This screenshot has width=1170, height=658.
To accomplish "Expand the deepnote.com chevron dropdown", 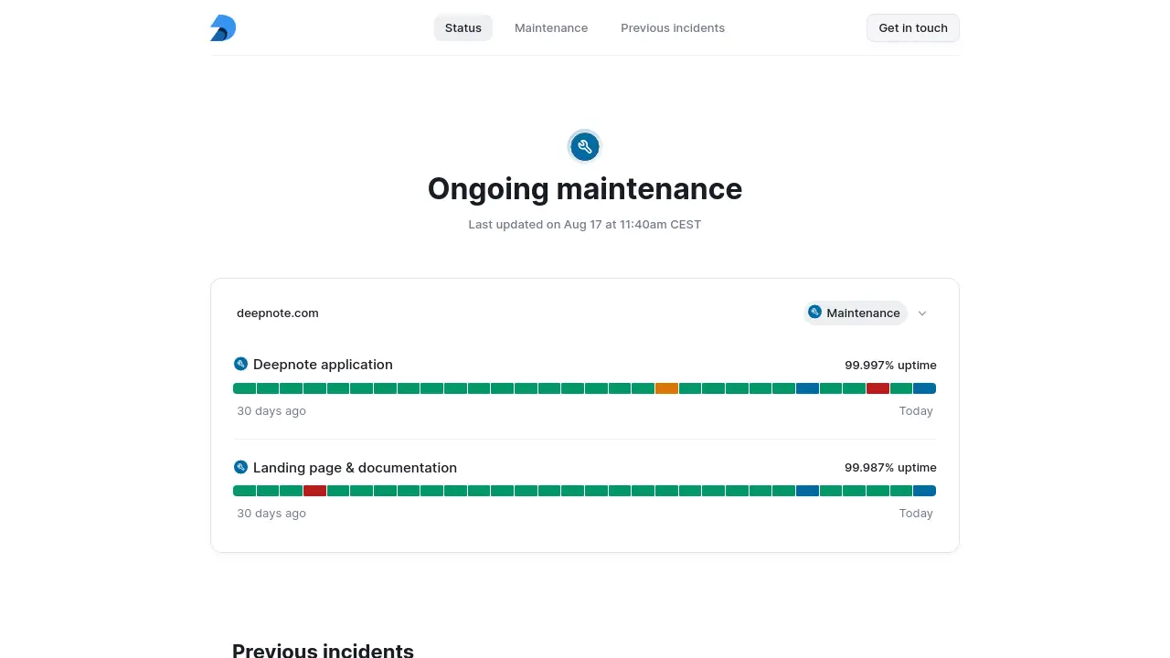I will [922, 313].
